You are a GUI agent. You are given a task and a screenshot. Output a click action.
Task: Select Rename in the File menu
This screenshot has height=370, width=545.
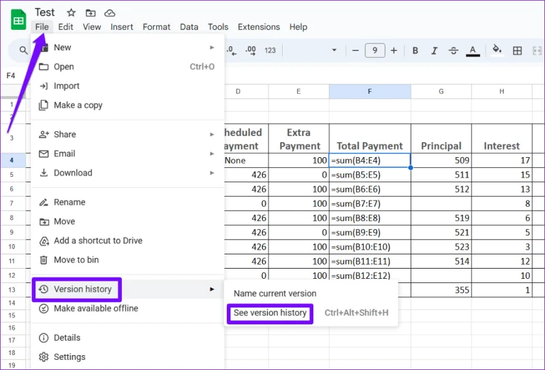127,202
